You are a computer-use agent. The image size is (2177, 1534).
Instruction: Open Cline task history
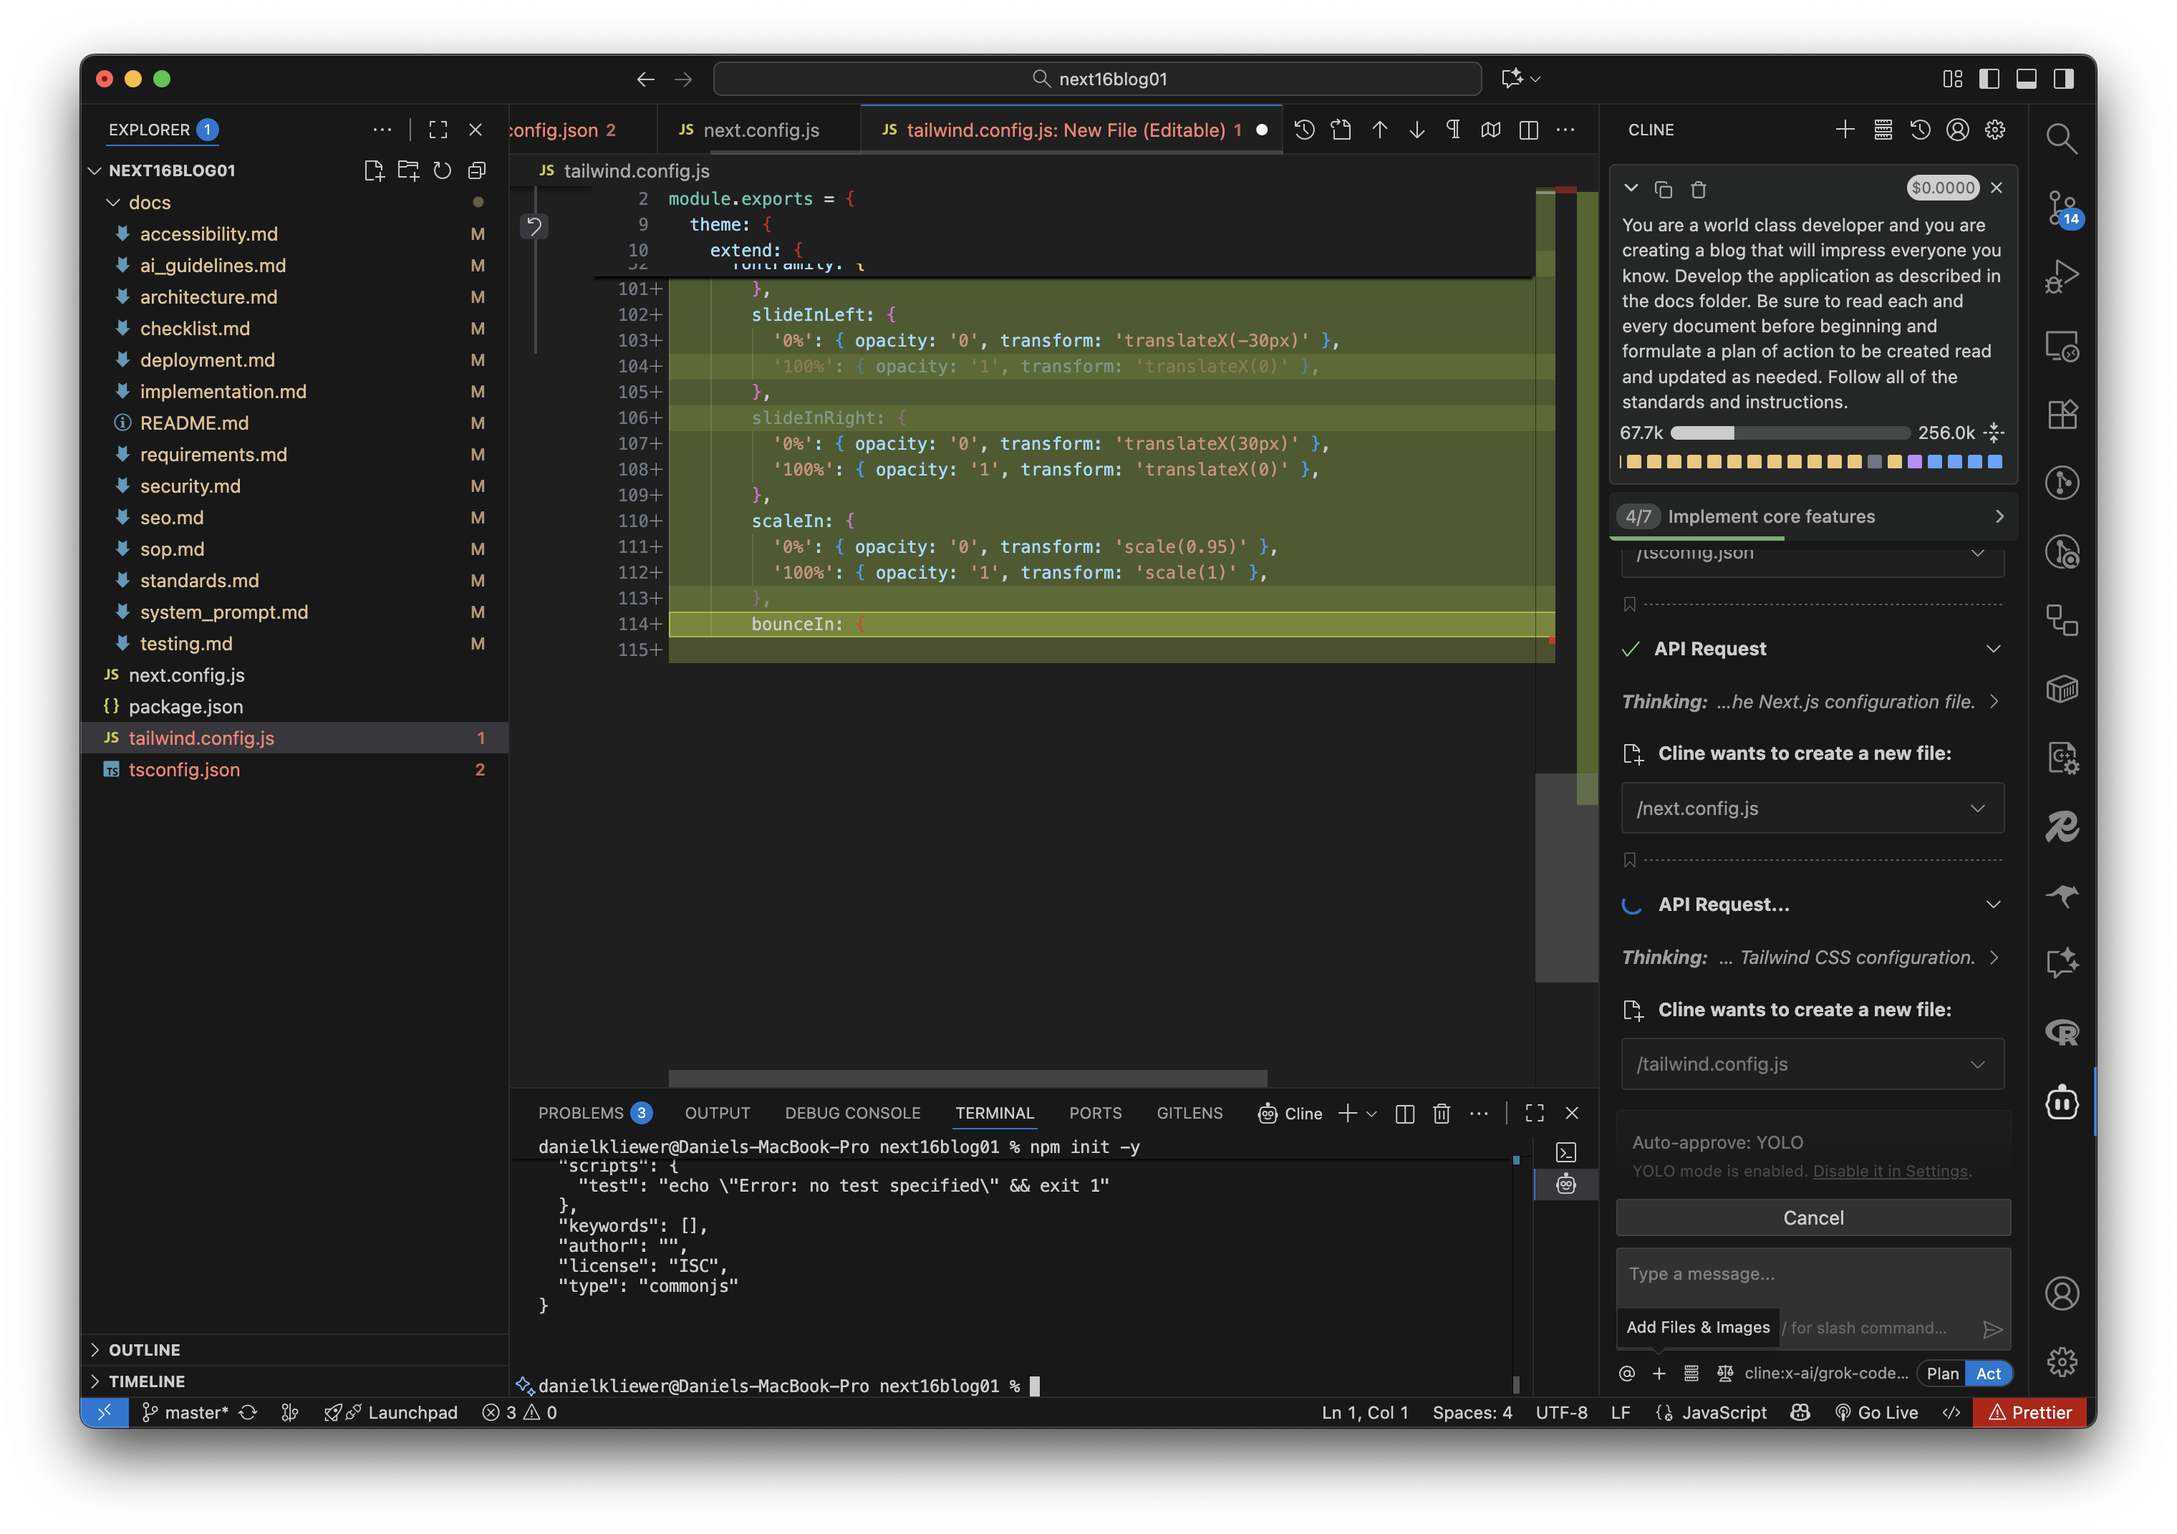[1921, 130]
